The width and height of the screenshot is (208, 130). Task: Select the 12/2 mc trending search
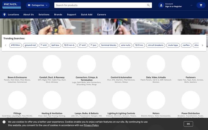[x=139, y=45]
